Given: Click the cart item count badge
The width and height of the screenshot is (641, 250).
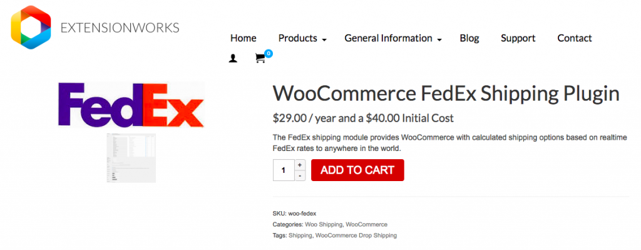Looking at the screenshot, I should pyautogui.click(x=268, y=53).
